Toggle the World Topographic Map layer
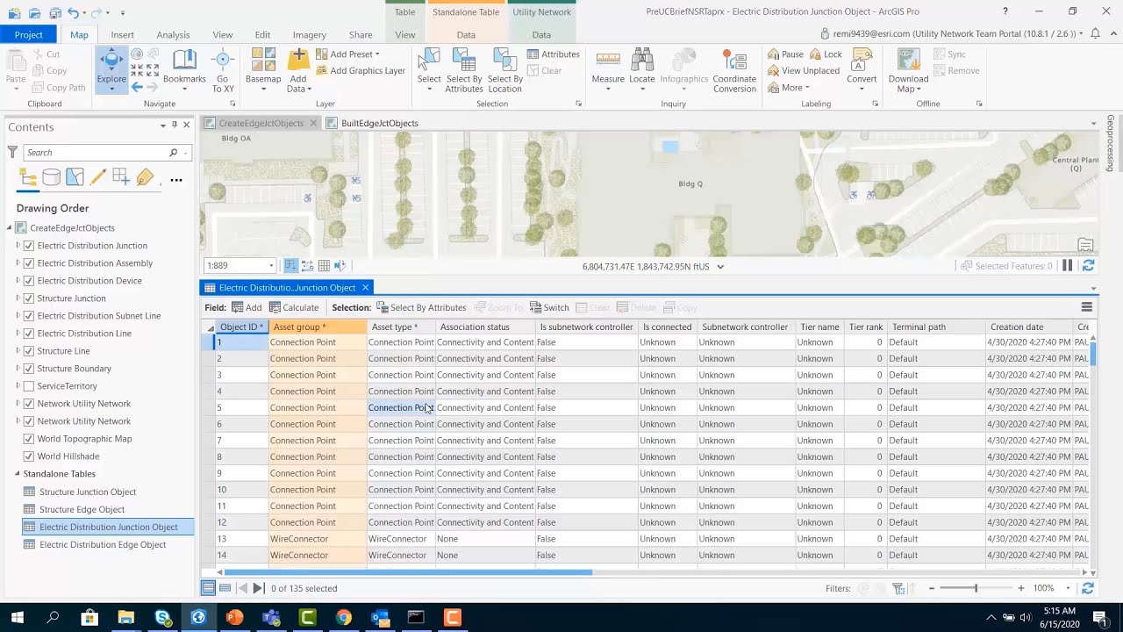 [x=29, y=439]
